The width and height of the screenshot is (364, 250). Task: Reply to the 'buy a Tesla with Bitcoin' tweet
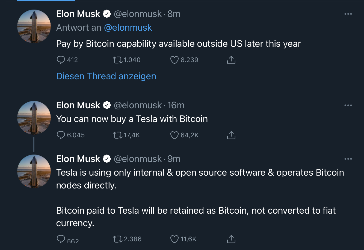[61, 135]
